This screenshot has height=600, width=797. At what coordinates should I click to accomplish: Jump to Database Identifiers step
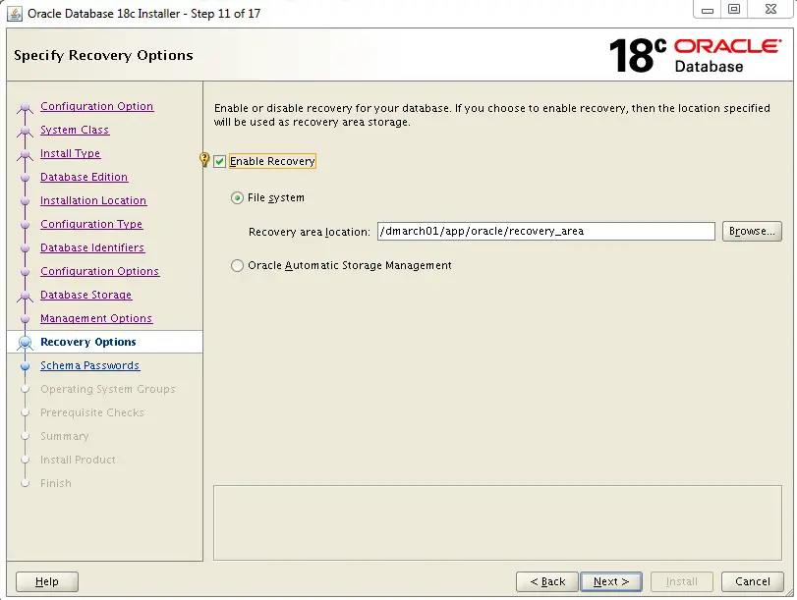[92, 247]
